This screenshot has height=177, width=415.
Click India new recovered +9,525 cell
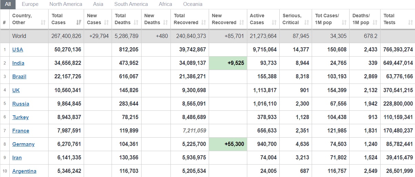pyautogui.click(x=228, y=63)
